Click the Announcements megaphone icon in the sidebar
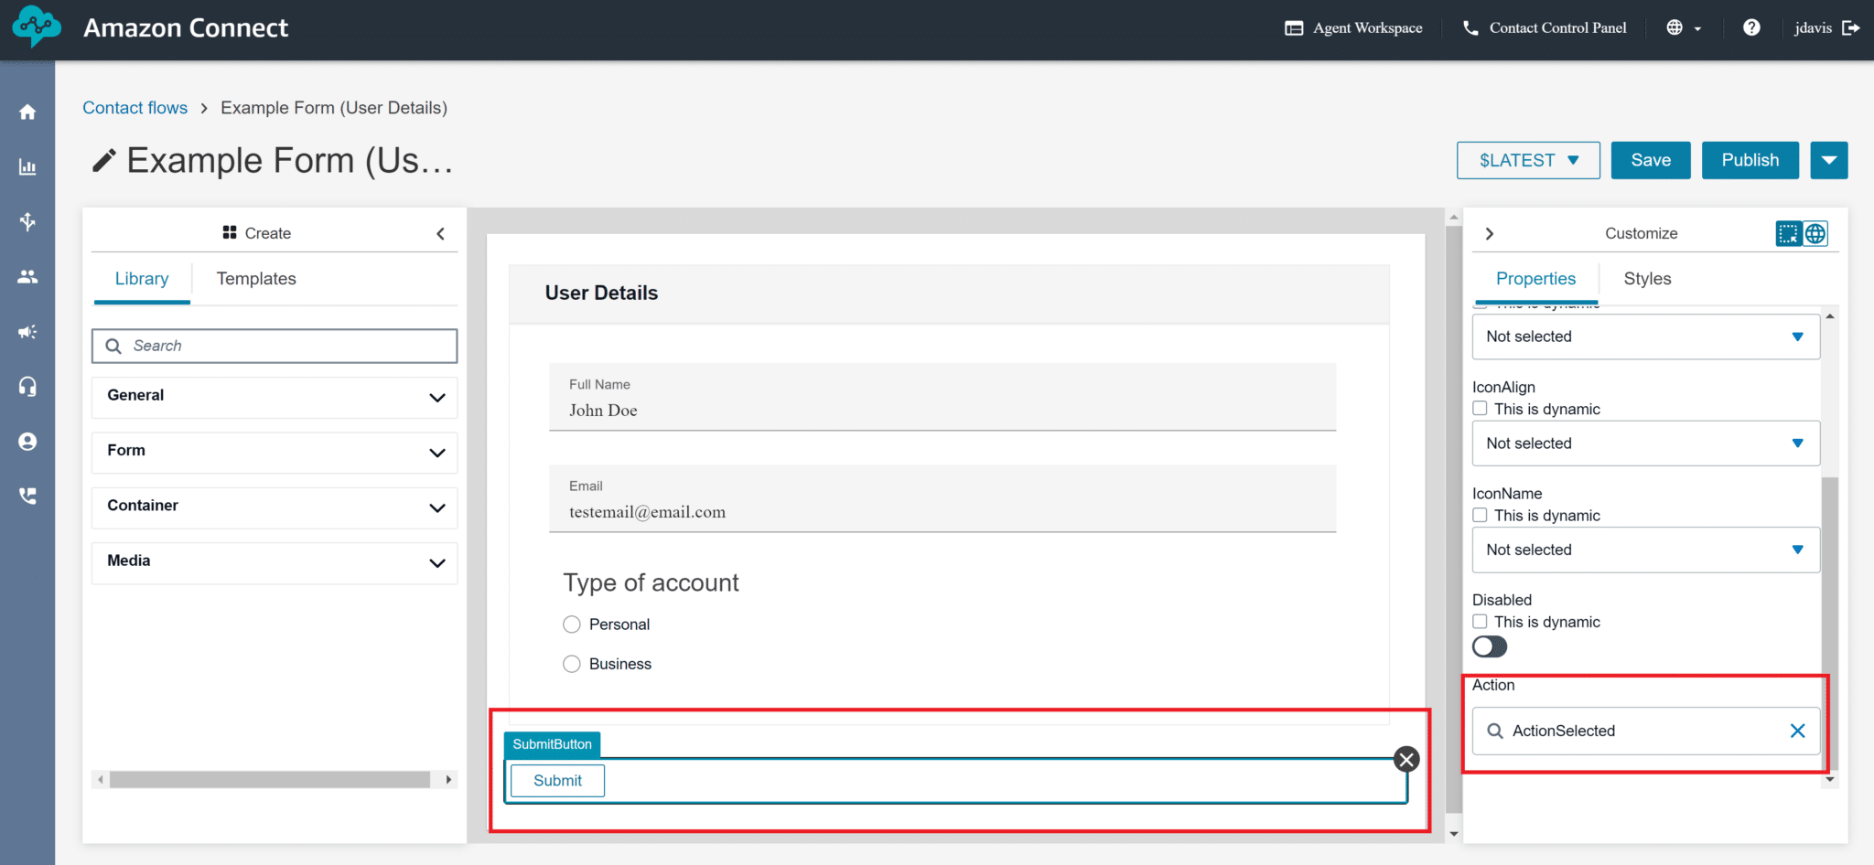This screenshot has width=1874, height=865. (27, 332)
